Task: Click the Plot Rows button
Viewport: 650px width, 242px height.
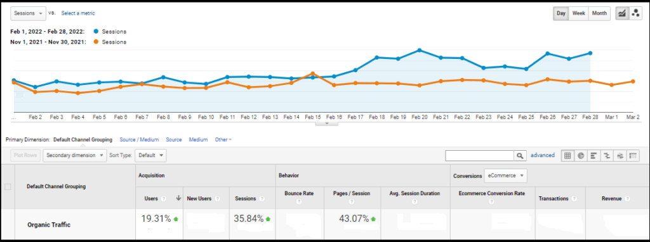Action: tap(25, 156)
